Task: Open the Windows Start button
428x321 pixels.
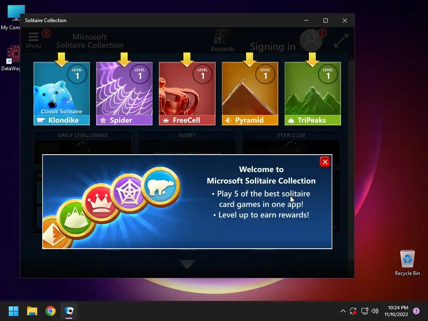Action: pos(13,311)
